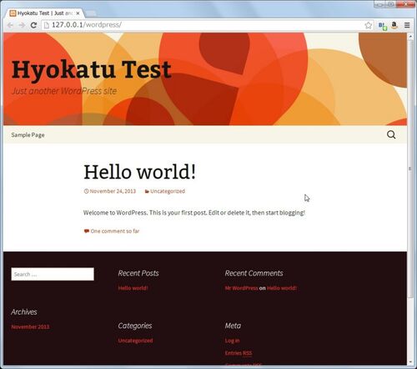Viewport: 417px width, 369px height.
Task: Click the footer Search field
Action: [x=53, y=274]
